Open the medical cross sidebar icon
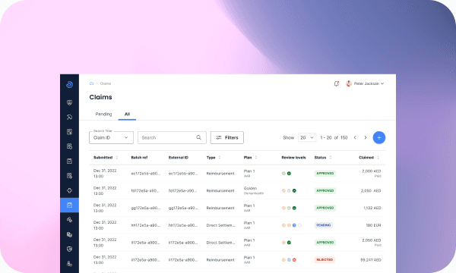This screenshot has height=273, width=456. [x=69, y=190]
